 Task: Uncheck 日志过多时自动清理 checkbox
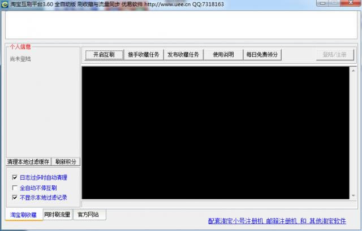click(x=15, y=177)
